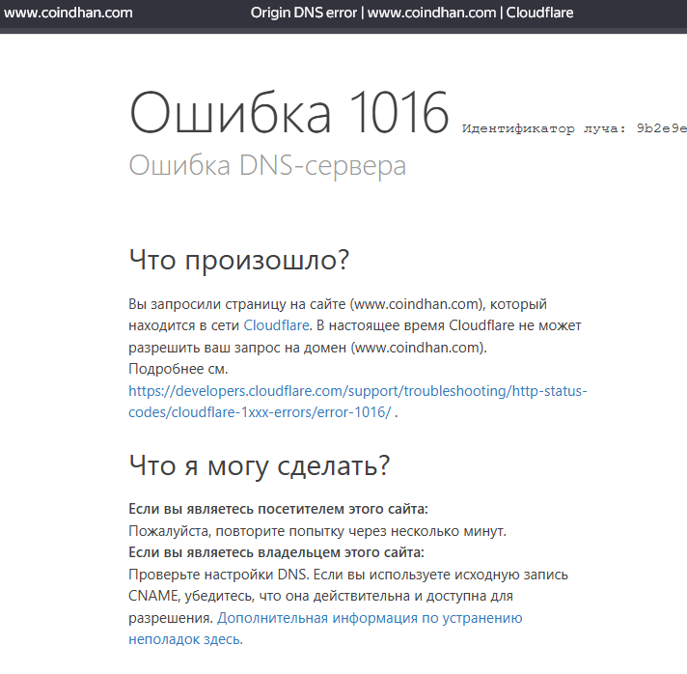This screenshot has width=687, height=674.
Task: Click the 'неполадок здесь.' link text
Action: (185, 639)
